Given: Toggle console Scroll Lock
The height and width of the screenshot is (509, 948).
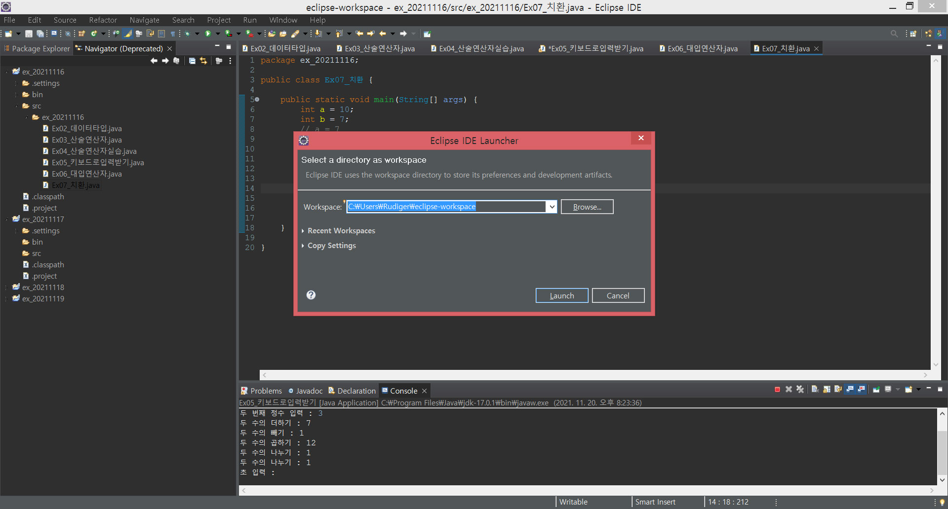Looking at the screenshot, I should click(827, 390).
